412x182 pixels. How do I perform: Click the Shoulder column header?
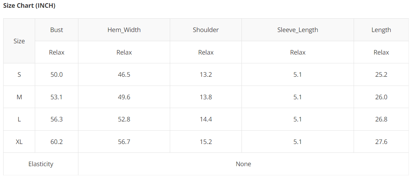(206, 30)
